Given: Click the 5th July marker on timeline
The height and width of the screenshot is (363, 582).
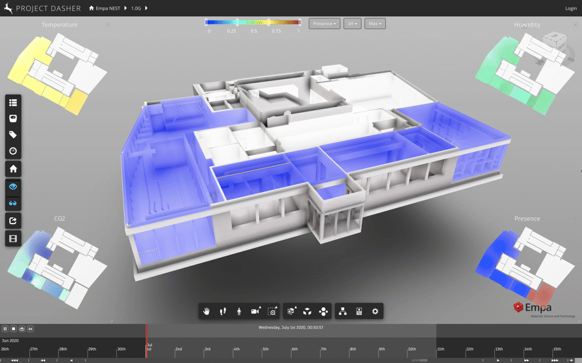Looking at the screenshot, I should 266,349.
